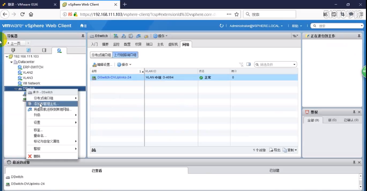Select VLAN3 in the navigator tree

pos(28,78)
